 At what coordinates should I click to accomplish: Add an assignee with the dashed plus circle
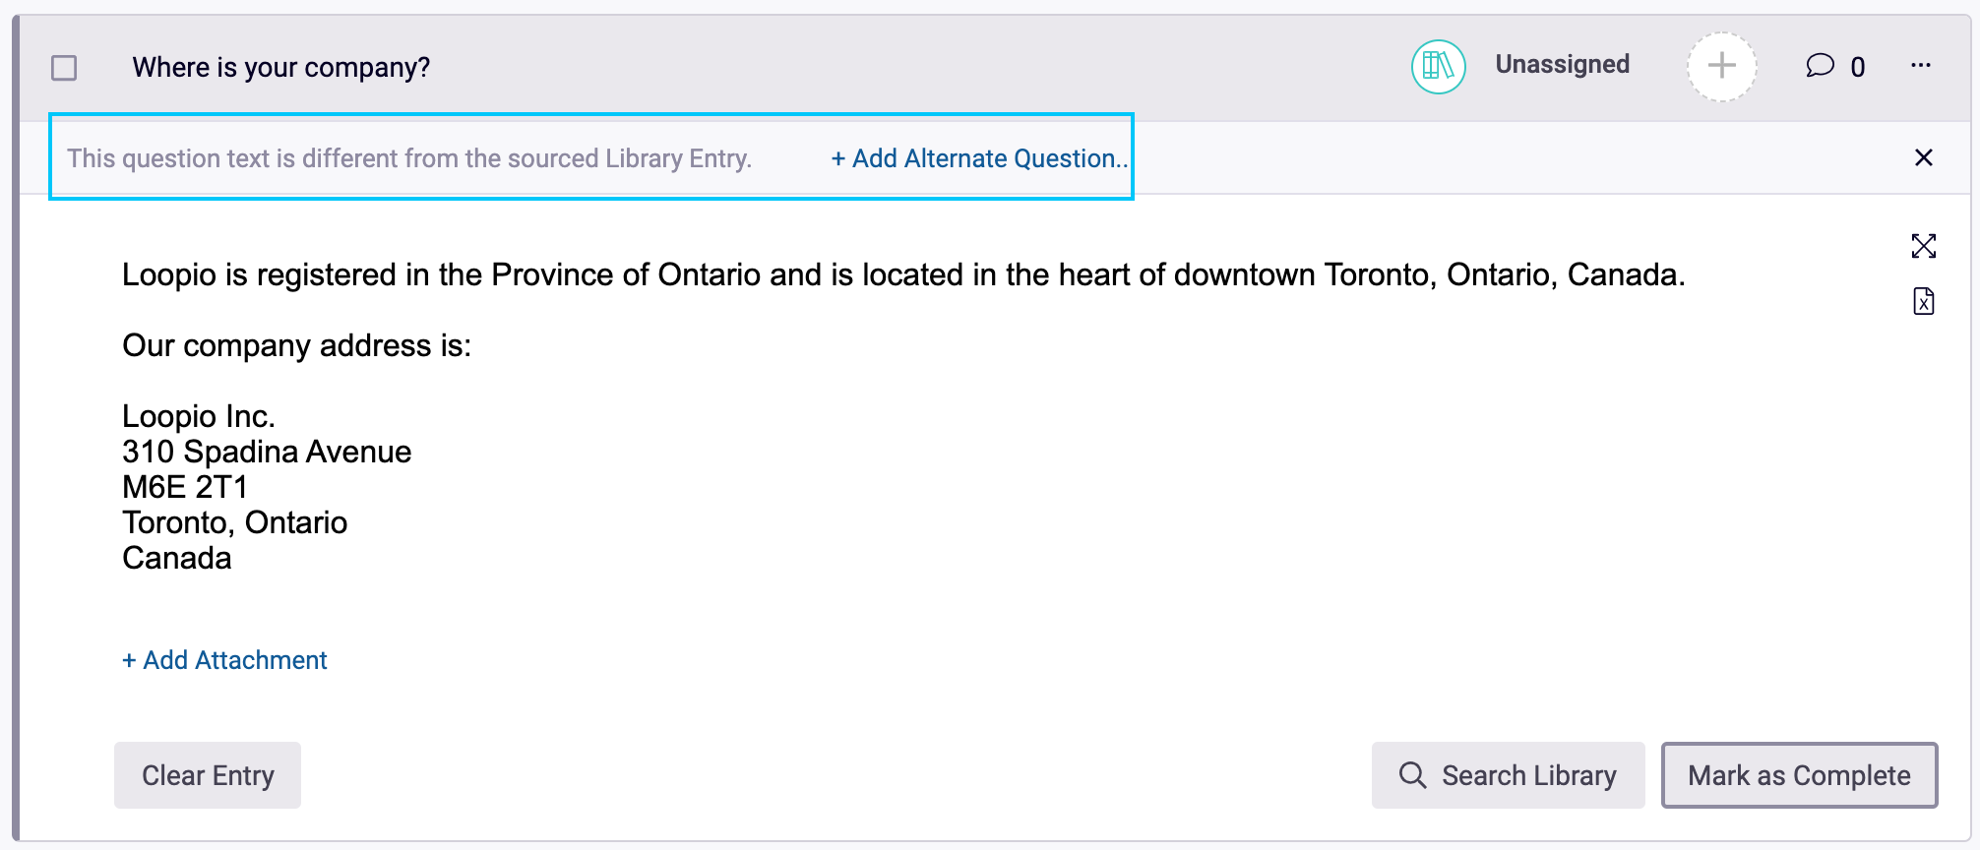click(1721, 67)
